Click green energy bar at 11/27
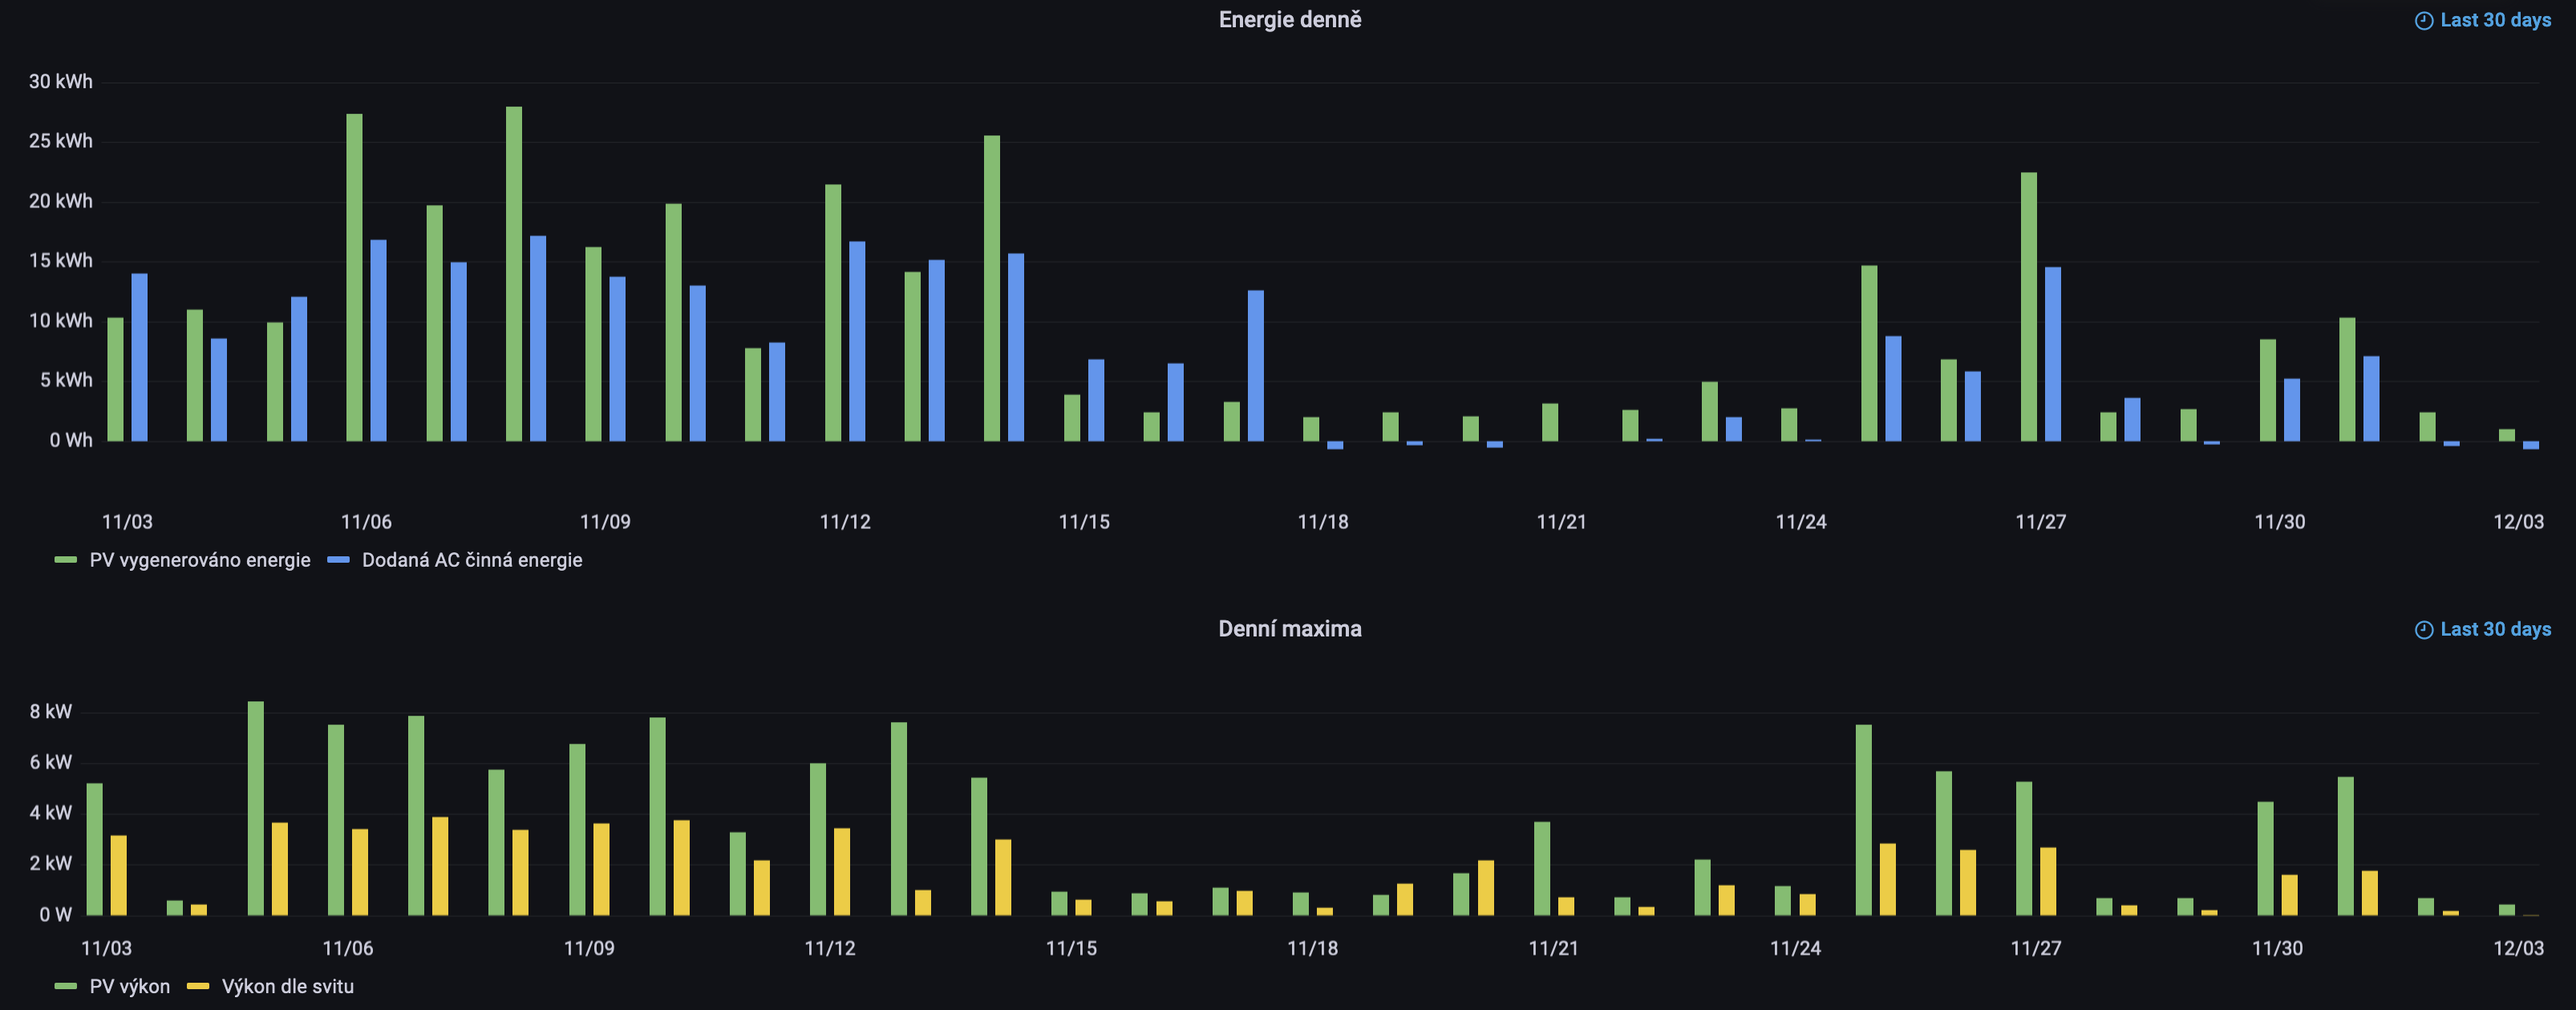Viewport: 2576px width, 1010px height. [2028, 307]
